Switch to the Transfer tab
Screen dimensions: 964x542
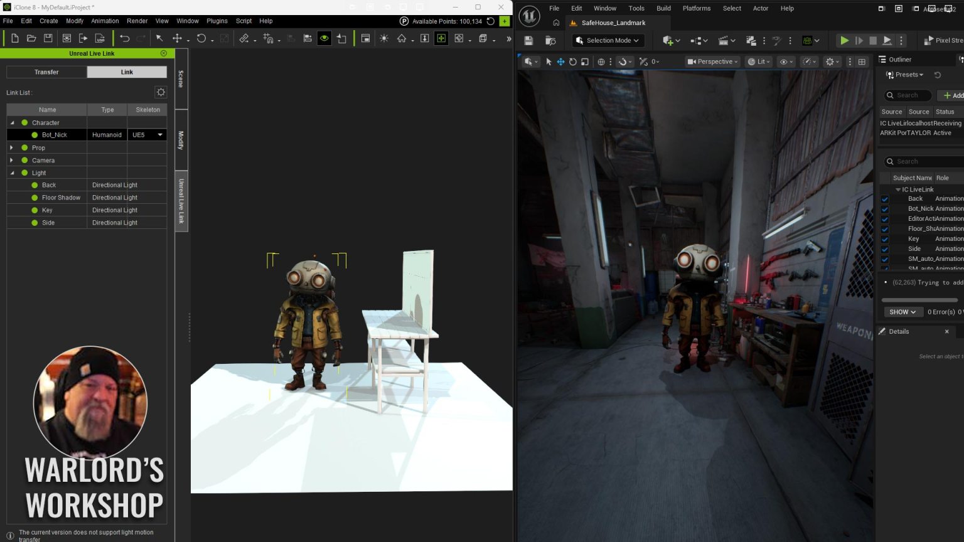(x=46, y=72)
